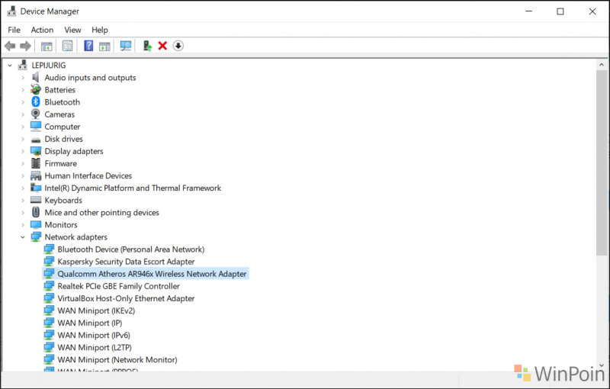610x389 pixels.
Task: Click the Computer label in tree
Action: pos(63,127)
